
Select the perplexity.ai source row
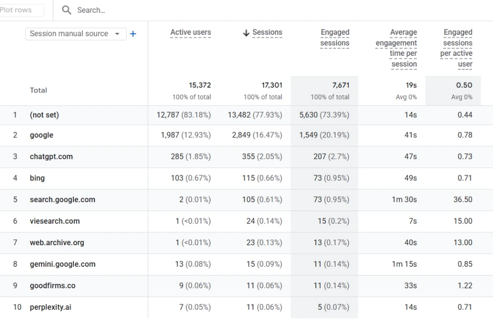tap(50, 307)
